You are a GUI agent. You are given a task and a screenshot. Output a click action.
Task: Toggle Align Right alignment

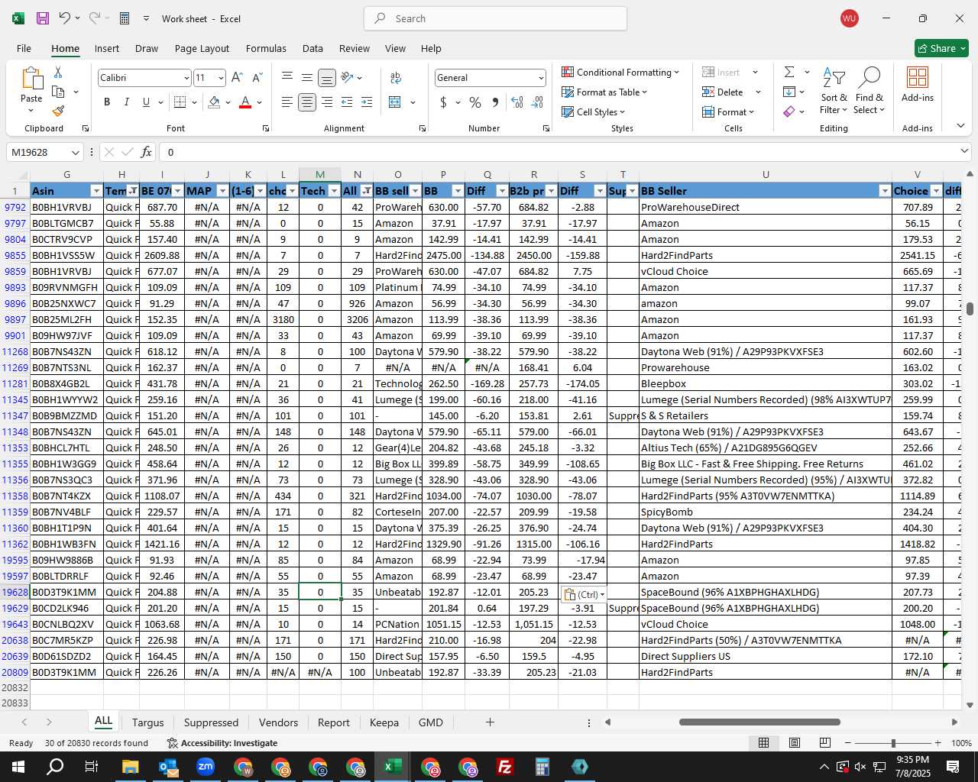coord(327,102)
